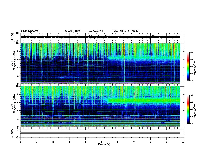The width and height of the screenshot is (206, 159).
Task: Click time axis tick label "2"
Action: pos(53,142)
